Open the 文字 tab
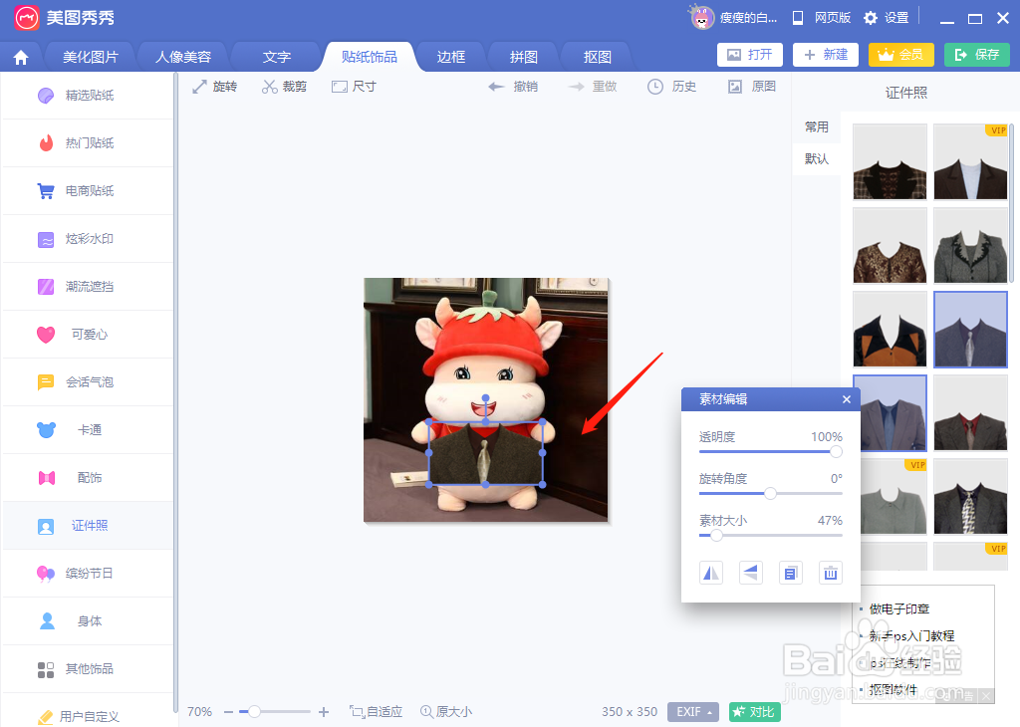This screenshot has width=1020, height=727. pos(277,57)
